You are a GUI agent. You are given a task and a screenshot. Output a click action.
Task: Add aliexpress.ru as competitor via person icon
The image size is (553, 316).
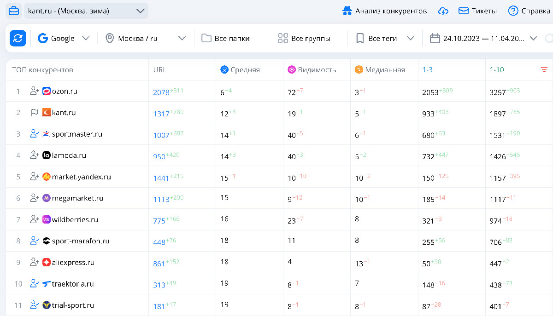(35, 262)
